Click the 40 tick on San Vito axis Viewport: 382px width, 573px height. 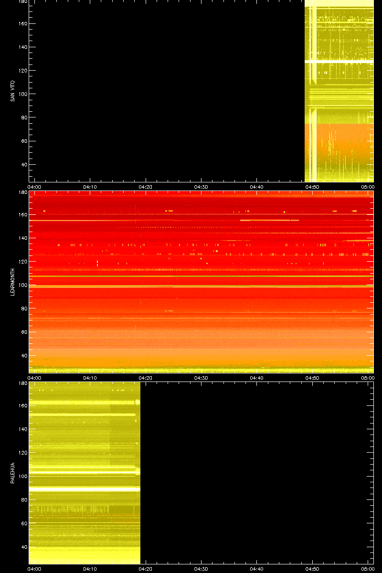coord(24,165)
